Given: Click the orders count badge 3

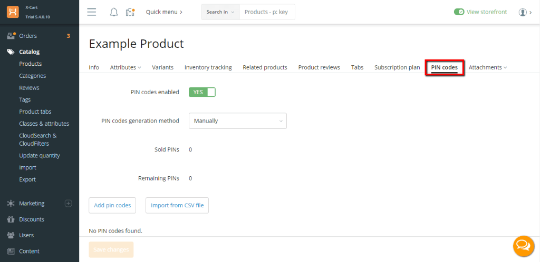Looking at the screenshot, I should click(x=69, y=36).
